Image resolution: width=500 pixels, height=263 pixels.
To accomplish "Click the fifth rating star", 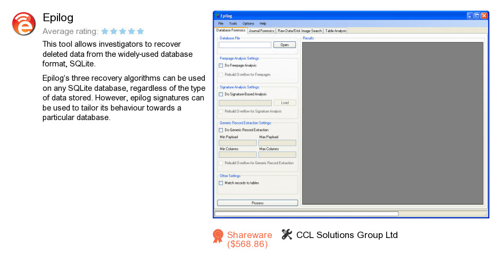I will pyautogui.click(x=140, y=31).
